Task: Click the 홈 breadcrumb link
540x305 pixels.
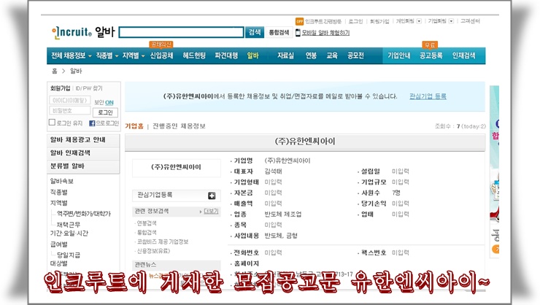Action: point(55,71)
